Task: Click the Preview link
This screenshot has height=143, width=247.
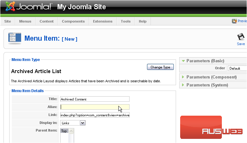Action: pos(242,21)
